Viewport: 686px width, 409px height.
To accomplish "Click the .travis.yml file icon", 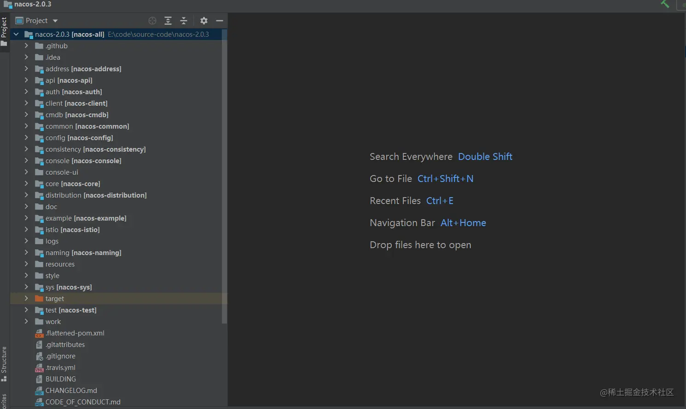I will click(x=39, y=368).
